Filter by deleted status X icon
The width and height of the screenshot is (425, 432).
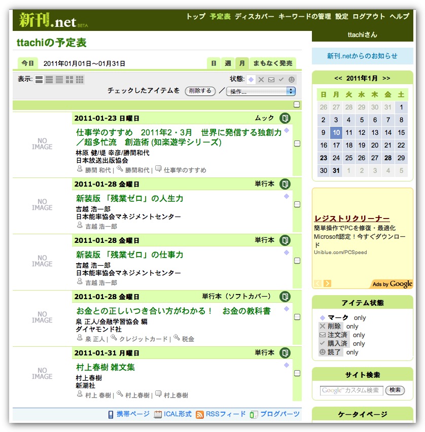point(261,80)
